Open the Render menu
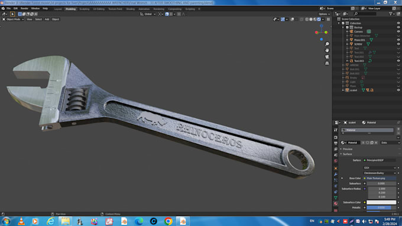402x226 pixels. [24, 8]
